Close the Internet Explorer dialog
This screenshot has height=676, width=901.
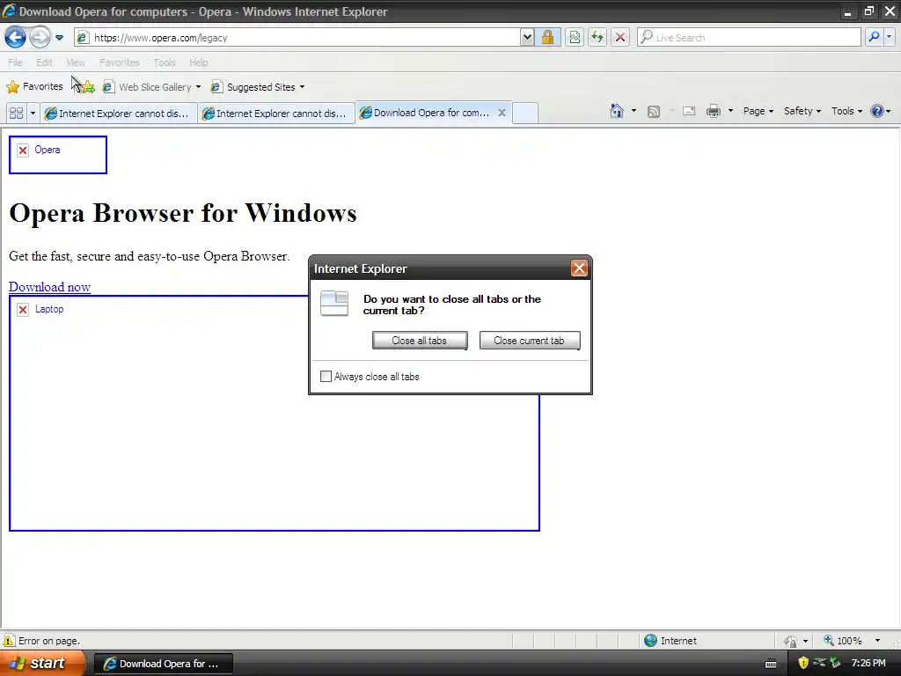[579, 268]
